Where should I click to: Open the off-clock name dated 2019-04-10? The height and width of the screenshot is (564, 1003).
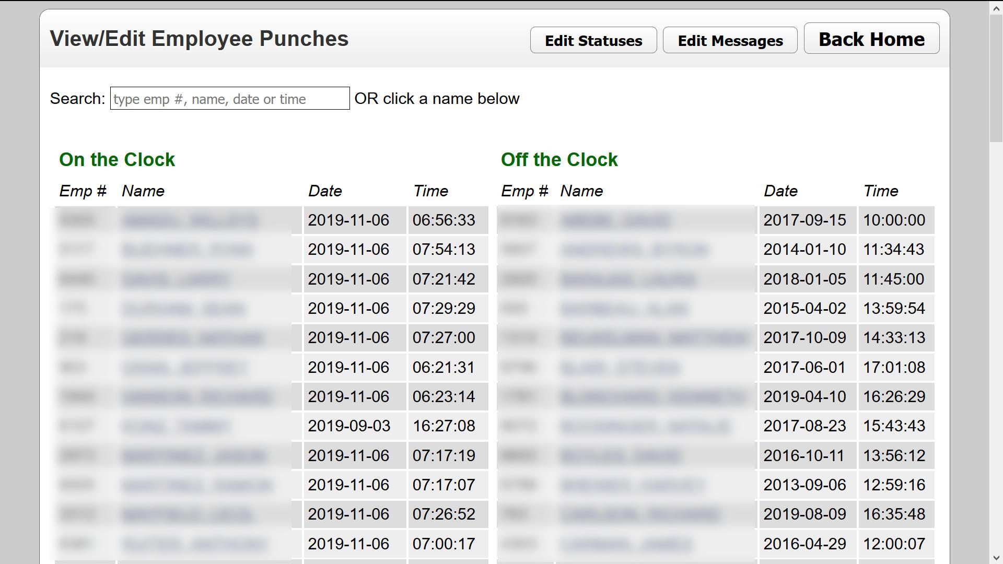point(652,397)
